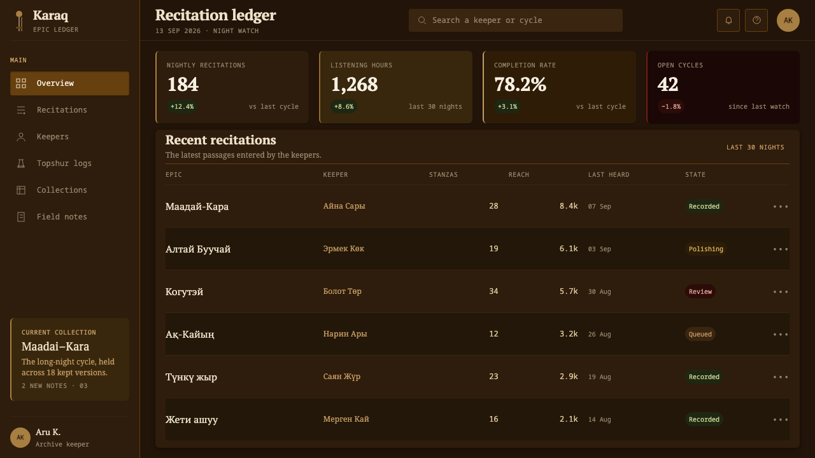Open Topshur logs in the sidebar

click(69, 163)
